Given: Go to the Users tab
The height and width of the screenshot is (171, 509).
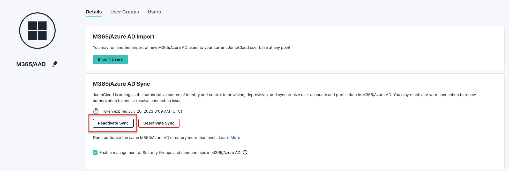Looking at the screenshot, I should pos(154,12).
